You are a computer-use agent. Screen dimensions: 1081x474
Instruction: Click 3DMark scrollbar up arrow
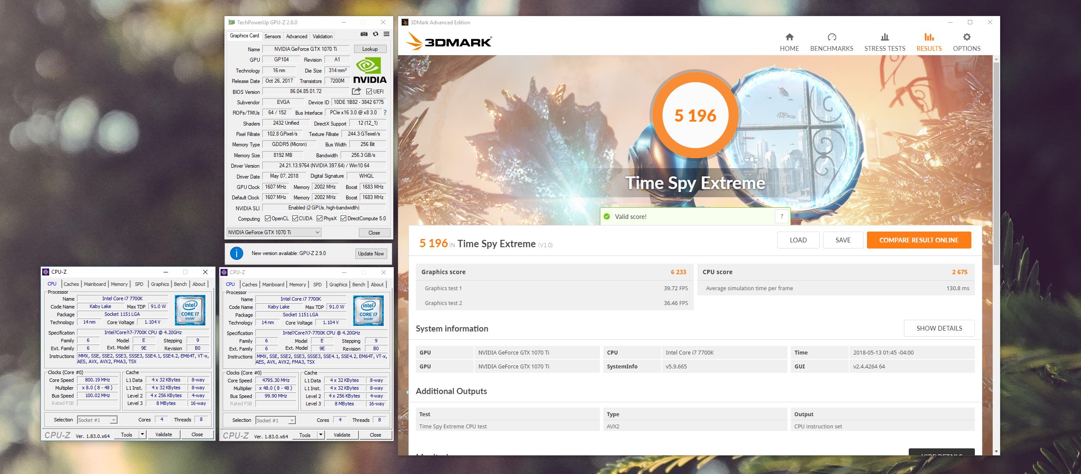tap(996, 59)
